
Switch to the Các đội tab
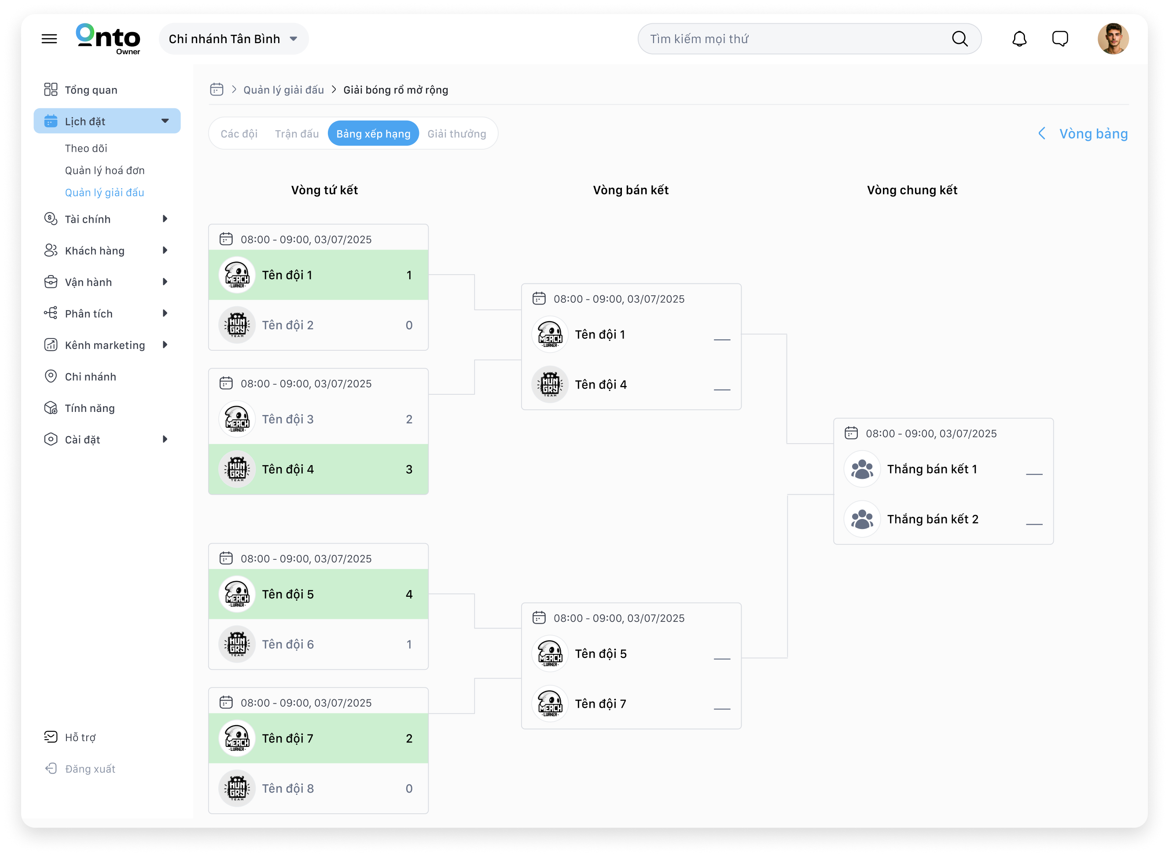239,134
